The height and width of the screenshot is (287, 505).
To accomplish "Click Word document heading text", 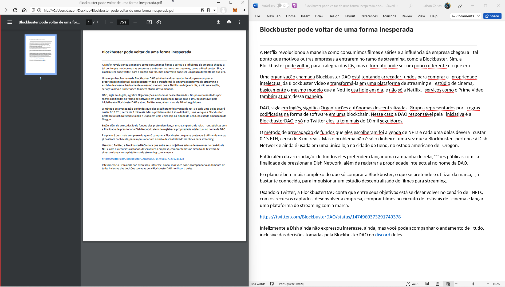I will [336, 29].
